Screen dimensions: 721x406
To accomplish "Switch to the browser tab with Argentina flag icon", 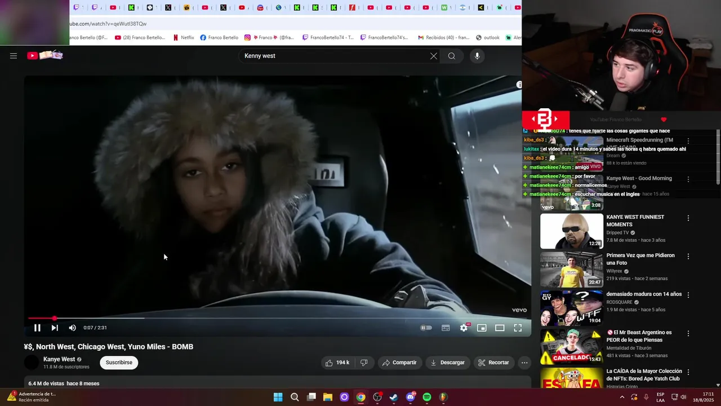I will pos(463,7).
